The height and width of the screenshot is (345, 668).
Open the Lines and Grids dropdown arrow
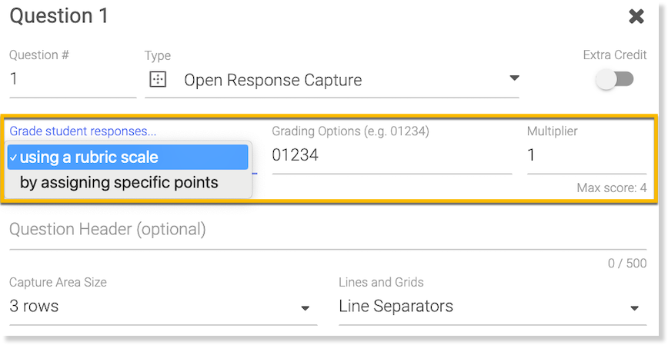[x=634, y=308]
